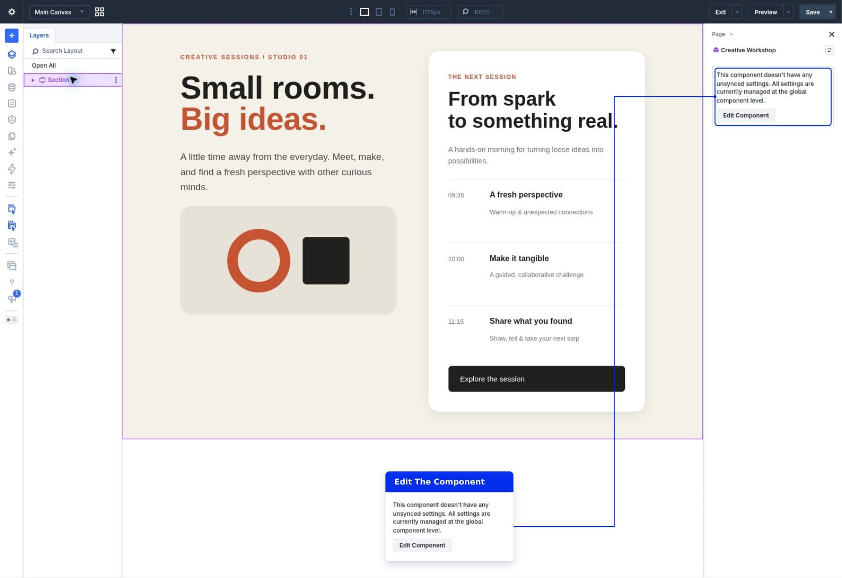Toggle the layout visibility eye-grid icon
The height and width of the screenshot is (578, 842).
click(x=13, y=243)
